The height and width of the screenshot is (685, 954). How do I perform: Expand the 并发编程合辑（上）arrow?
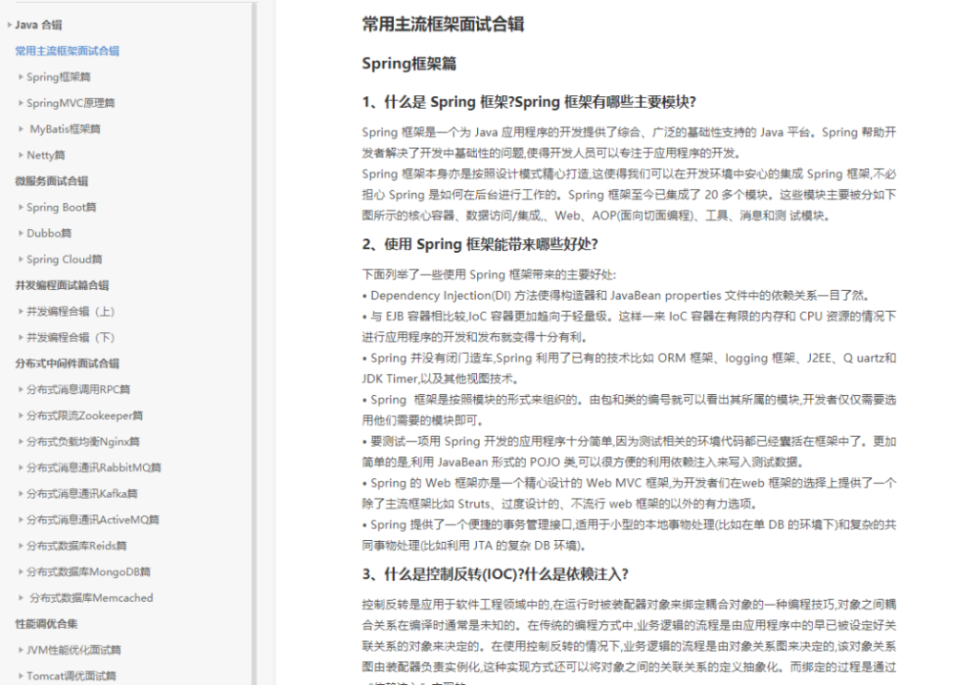[21, 311]
